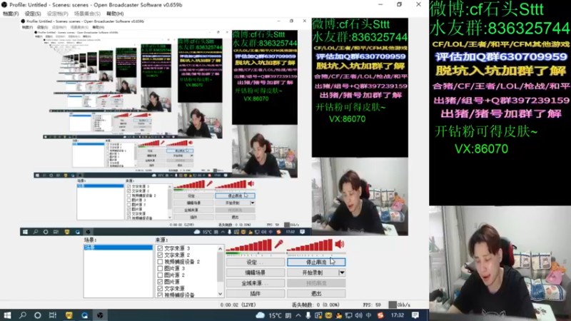Screen dimensions: 571x321
Task: Open network status tray icon
Action: 348,315
